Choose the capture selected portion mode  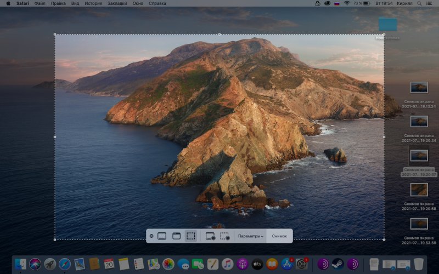190,236
